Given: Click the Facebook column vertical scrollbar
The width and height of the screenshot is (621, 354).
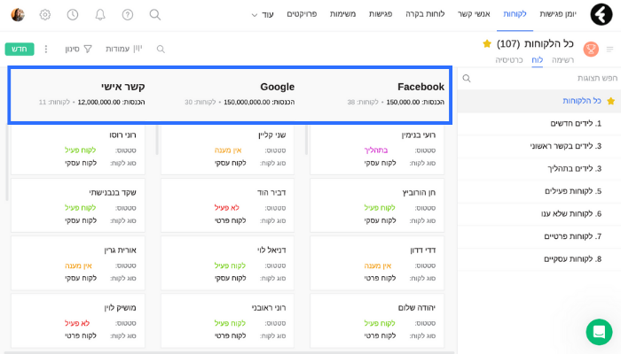Looking at the screenshot, I should (306, 140).
